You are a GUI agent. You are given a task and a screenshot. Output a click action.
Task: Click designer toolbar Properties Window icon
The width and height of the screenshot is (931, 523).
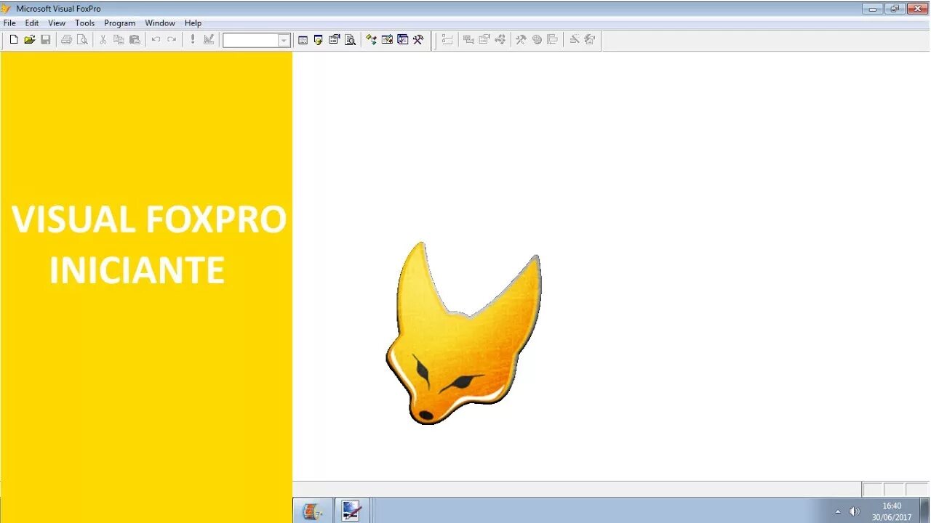coord(484,40)
